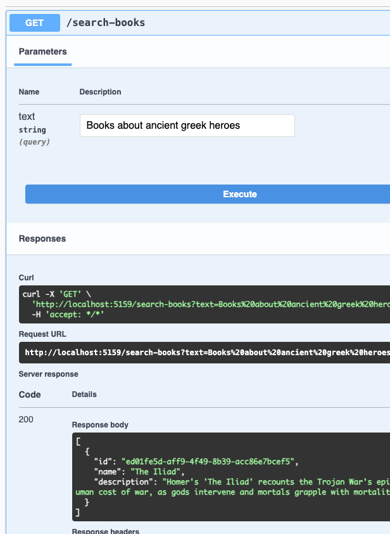Click the Request URL box
The height and width of the screenshot is (534, 390).
204,353
